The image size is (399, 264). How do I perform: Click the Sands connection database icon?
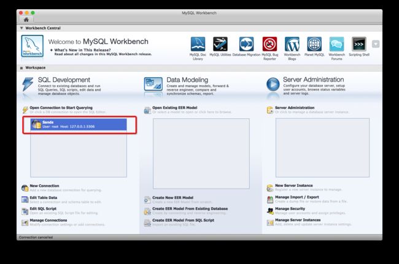[x=36, y=124]
